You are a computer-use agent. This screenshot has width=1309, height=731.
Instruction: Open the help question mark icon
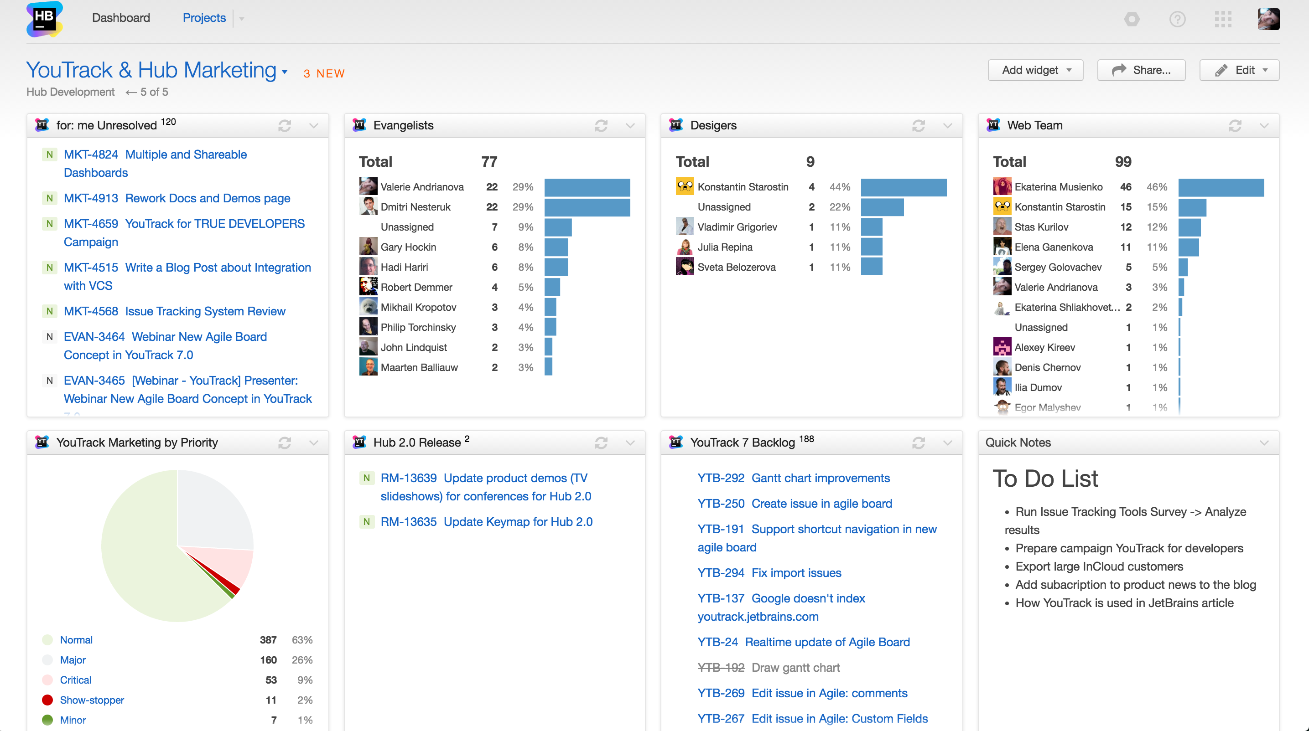coord(1177,19)
